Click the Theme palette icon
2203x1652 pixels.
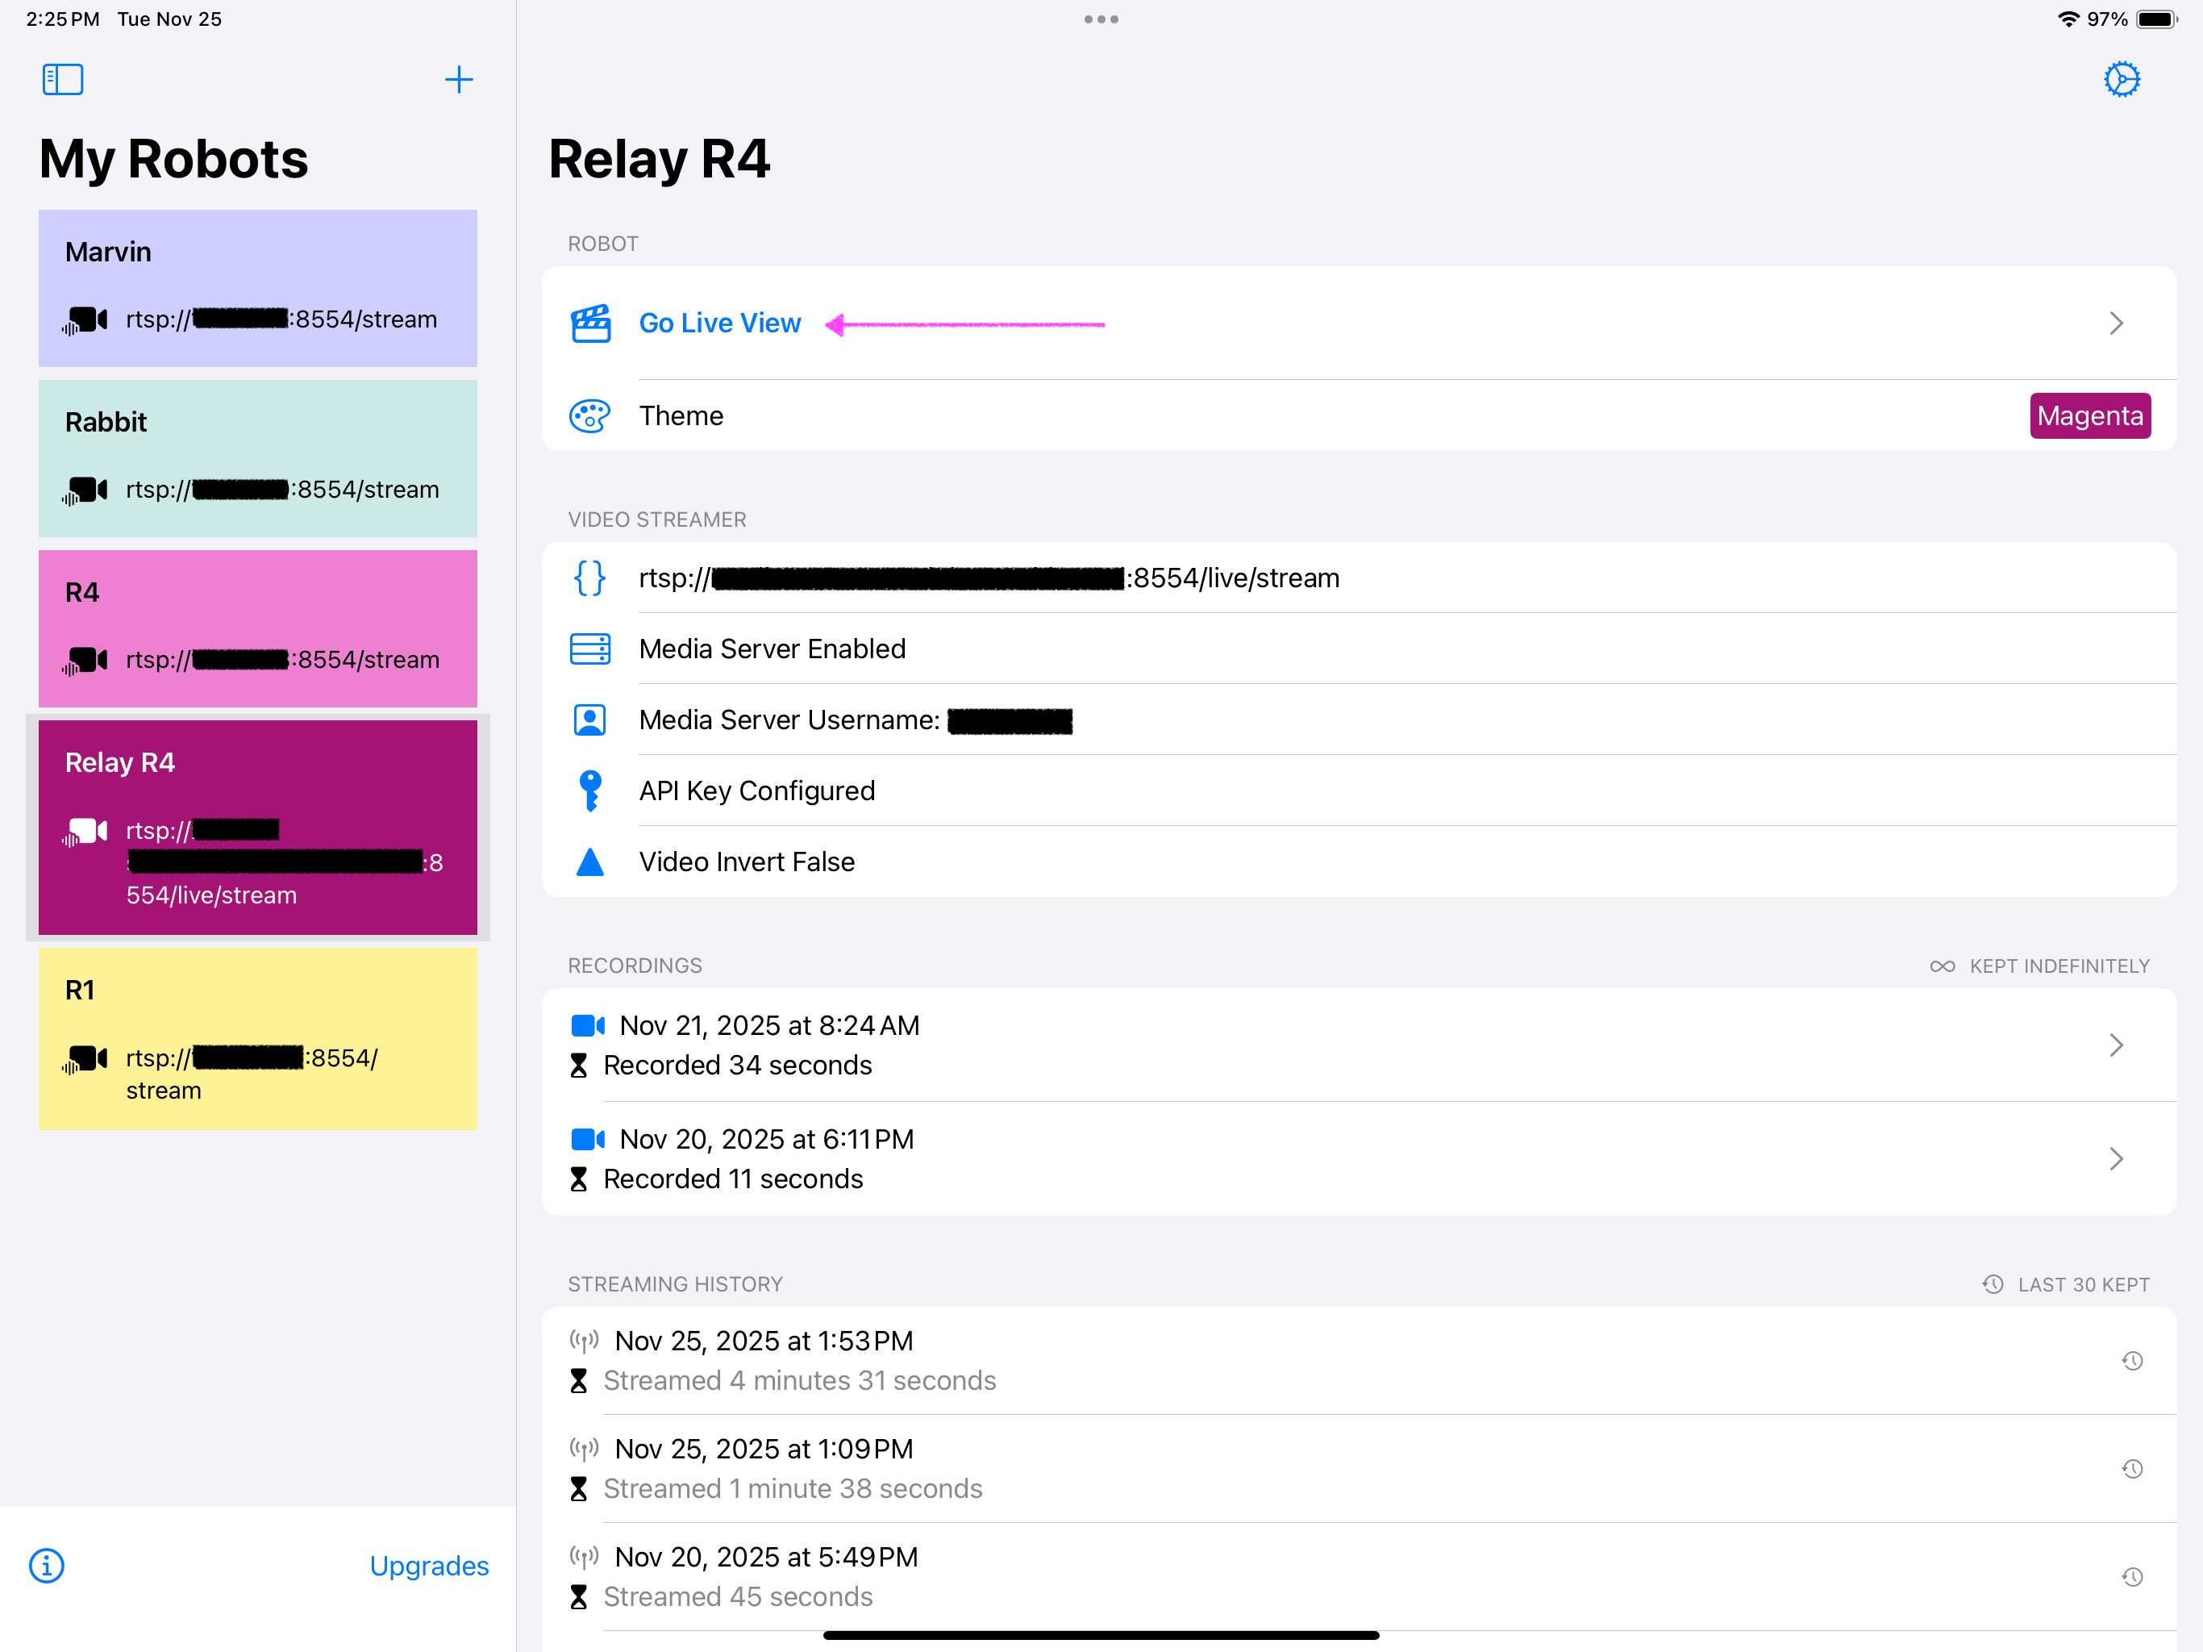point(589,415)
